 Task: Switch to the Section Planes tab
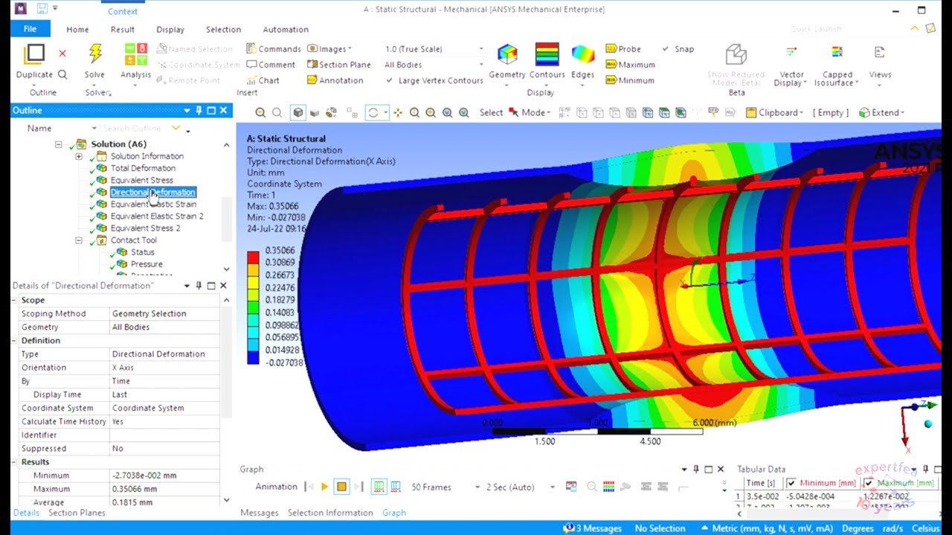coord(77,513)
